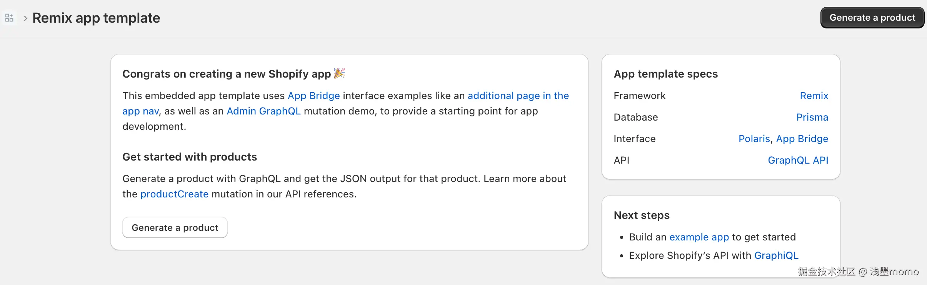The width and height of the screenshot is (927, 285).
Task: Click the party popper emoji in the heading
Action: point(339,73)
